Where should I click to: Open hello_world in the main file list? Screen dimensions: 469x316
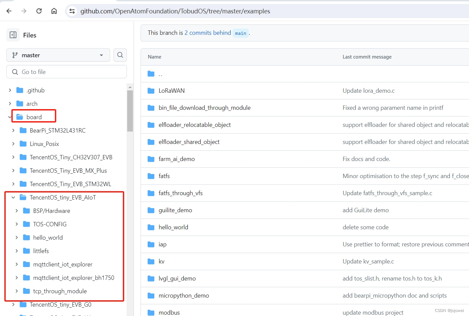tap(173, 227)
